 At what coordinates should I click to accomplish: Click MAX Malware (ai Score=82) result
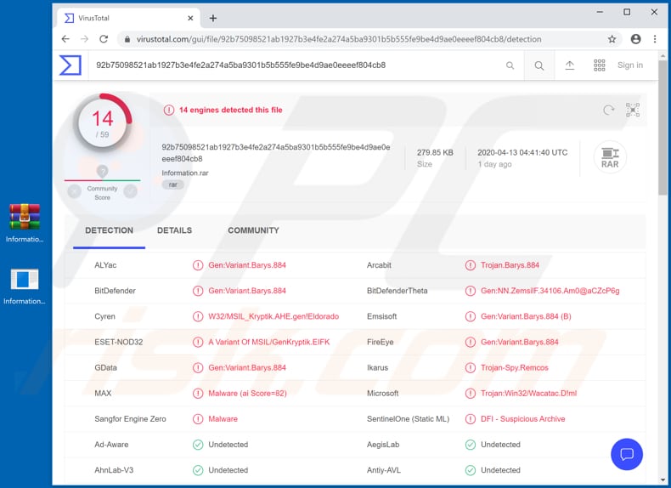click(247, 394)
